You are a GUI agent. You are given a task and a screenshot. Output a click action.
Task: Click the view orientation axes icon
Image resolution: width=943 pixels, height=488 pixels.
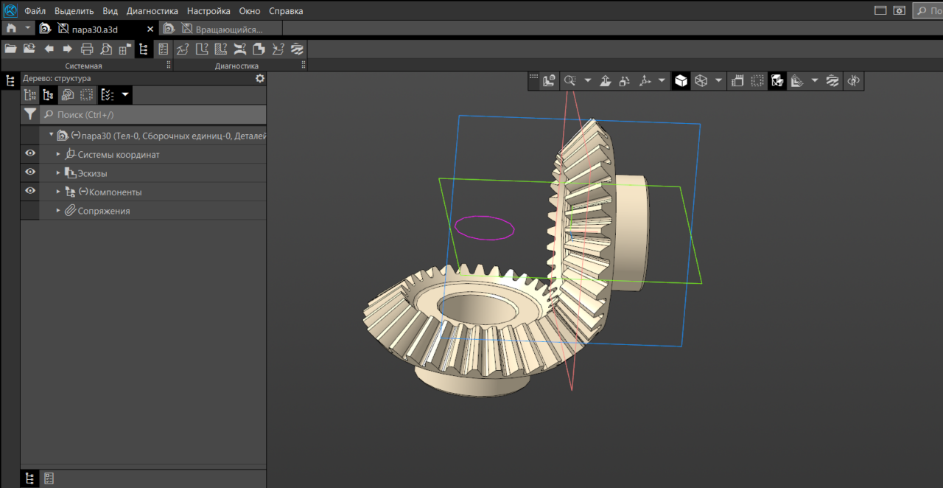tap(645, 81)
